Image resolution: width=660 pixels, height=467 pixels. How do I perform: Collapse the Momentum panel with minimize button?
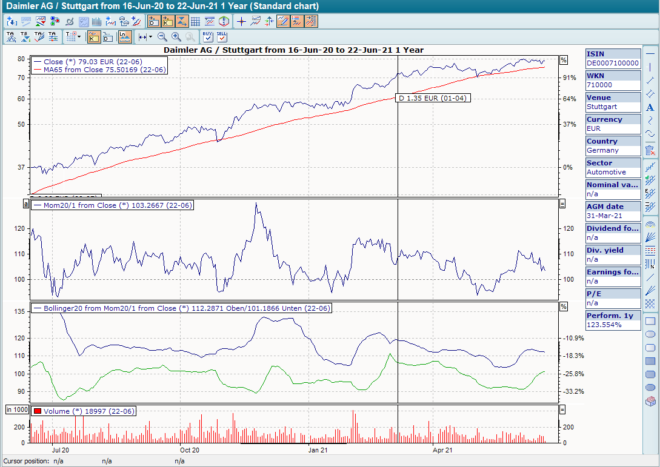pos(563,204)
